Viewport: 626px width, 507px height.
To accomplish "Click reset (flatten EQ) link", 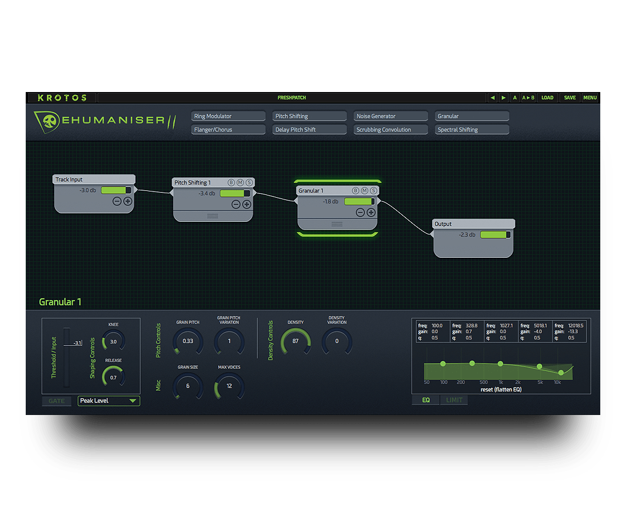I will pyautogui.click(x=501, y=390).
